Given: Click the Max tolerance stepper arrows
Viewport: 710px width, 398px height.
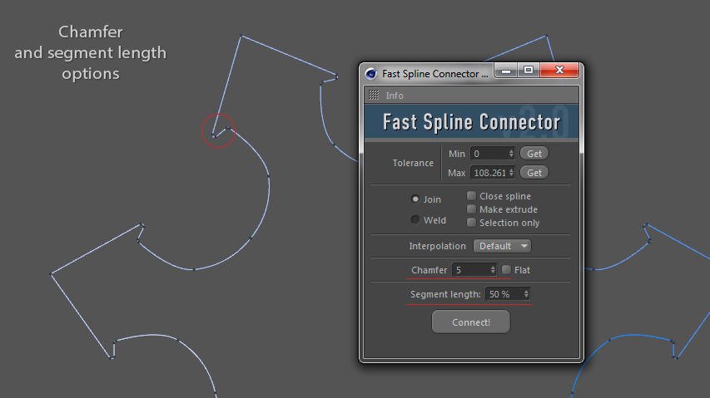Looking at the screenshot, I should click(511, 173).
